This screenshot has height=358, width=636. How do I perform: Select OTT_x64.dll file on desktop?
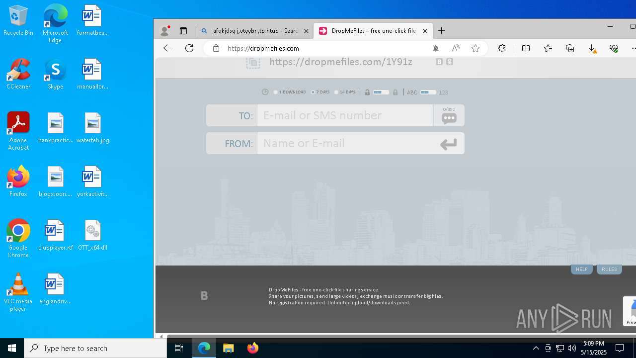coord(92,235)
